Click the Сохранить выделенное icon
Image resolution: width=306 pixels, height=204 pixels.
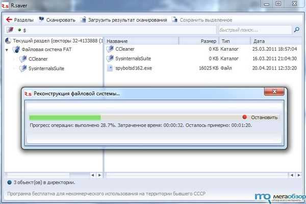(174, 19)
